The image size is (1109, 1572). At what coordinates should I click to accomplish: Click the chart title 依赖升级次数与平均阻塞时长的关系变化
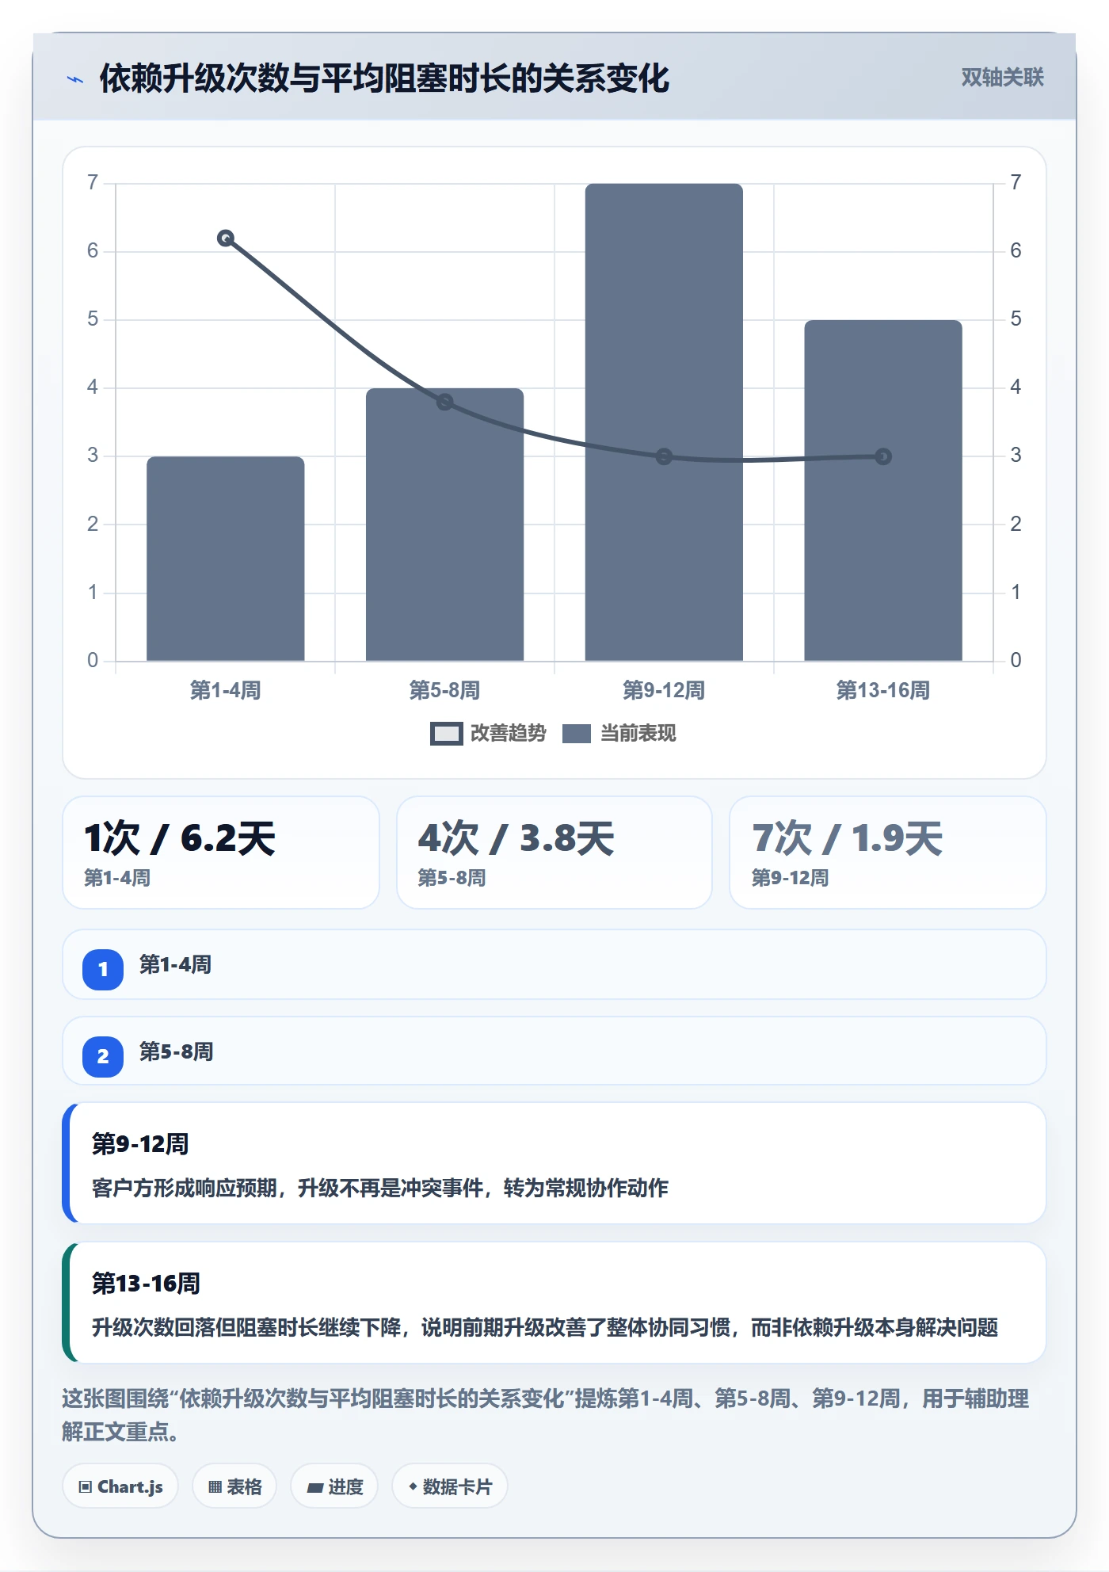[x=384, y=78]
